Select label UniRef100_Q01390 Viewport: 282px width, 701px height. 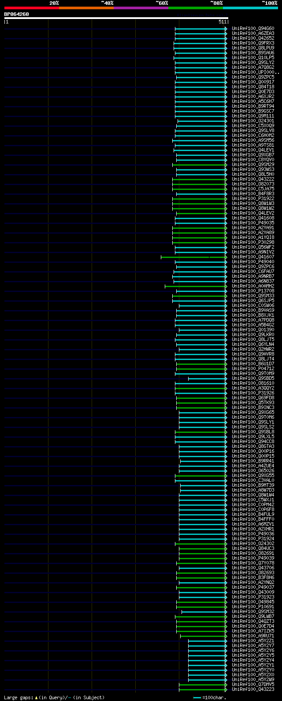tap(253, 330)
